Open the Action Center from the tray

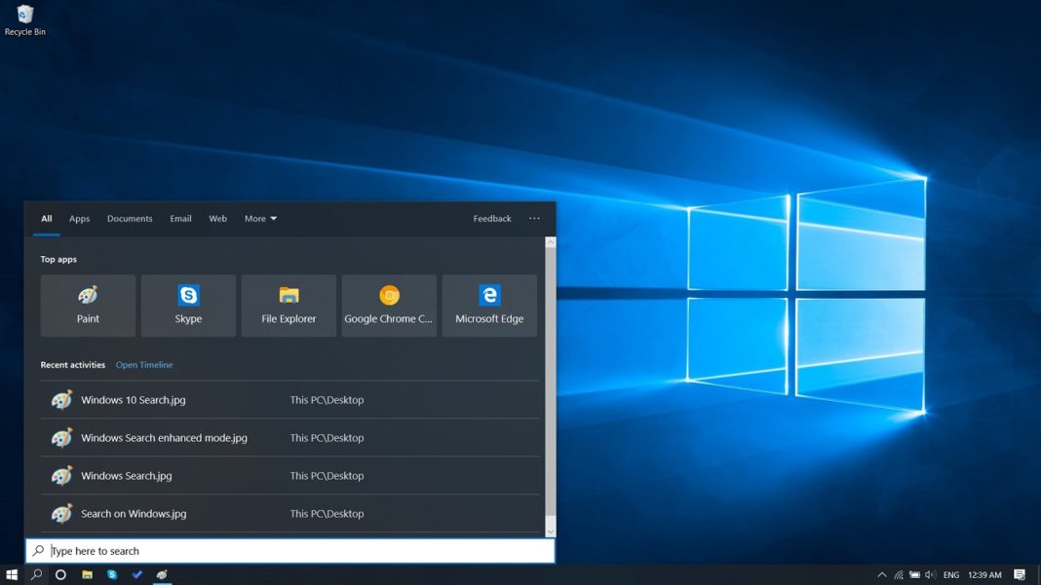(x=1020, y=575)
